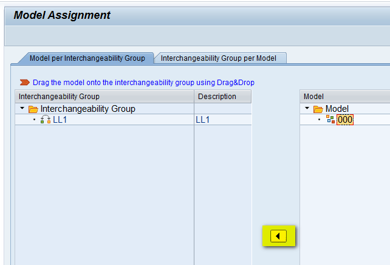Click the Model Assignment title

62,15
